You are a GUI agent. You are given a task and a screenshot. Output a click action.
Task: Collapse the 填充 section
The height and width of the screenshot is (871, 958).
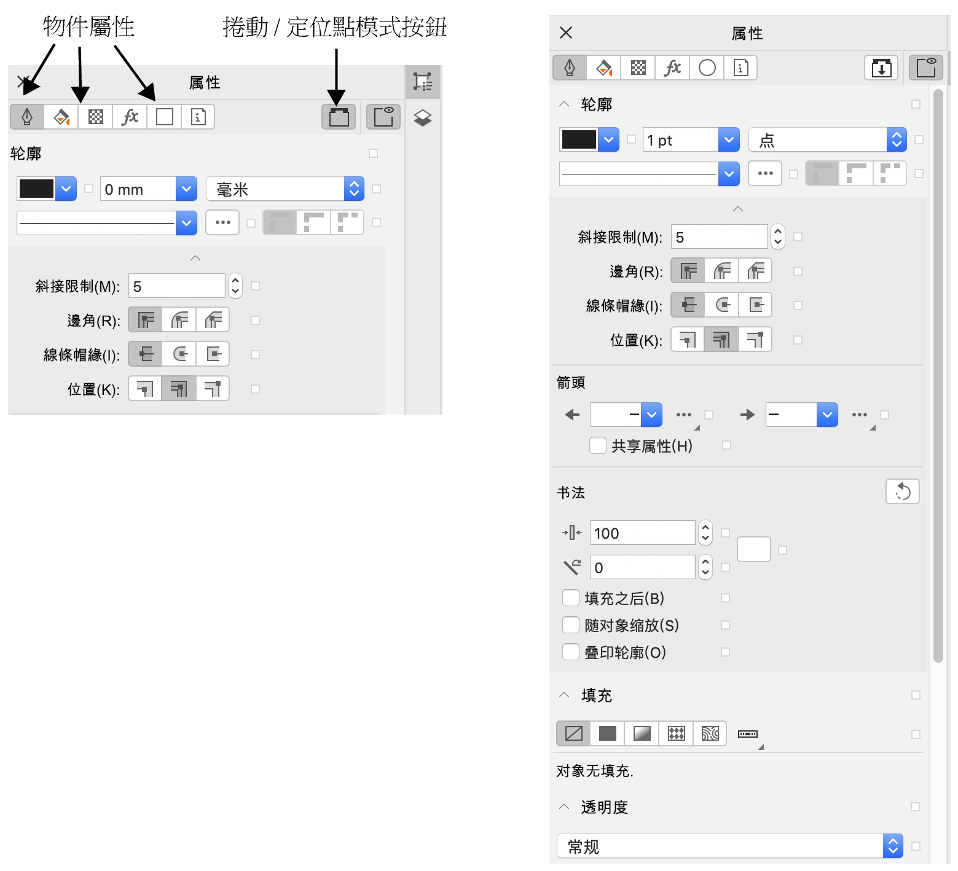click(x=564, y=695)
